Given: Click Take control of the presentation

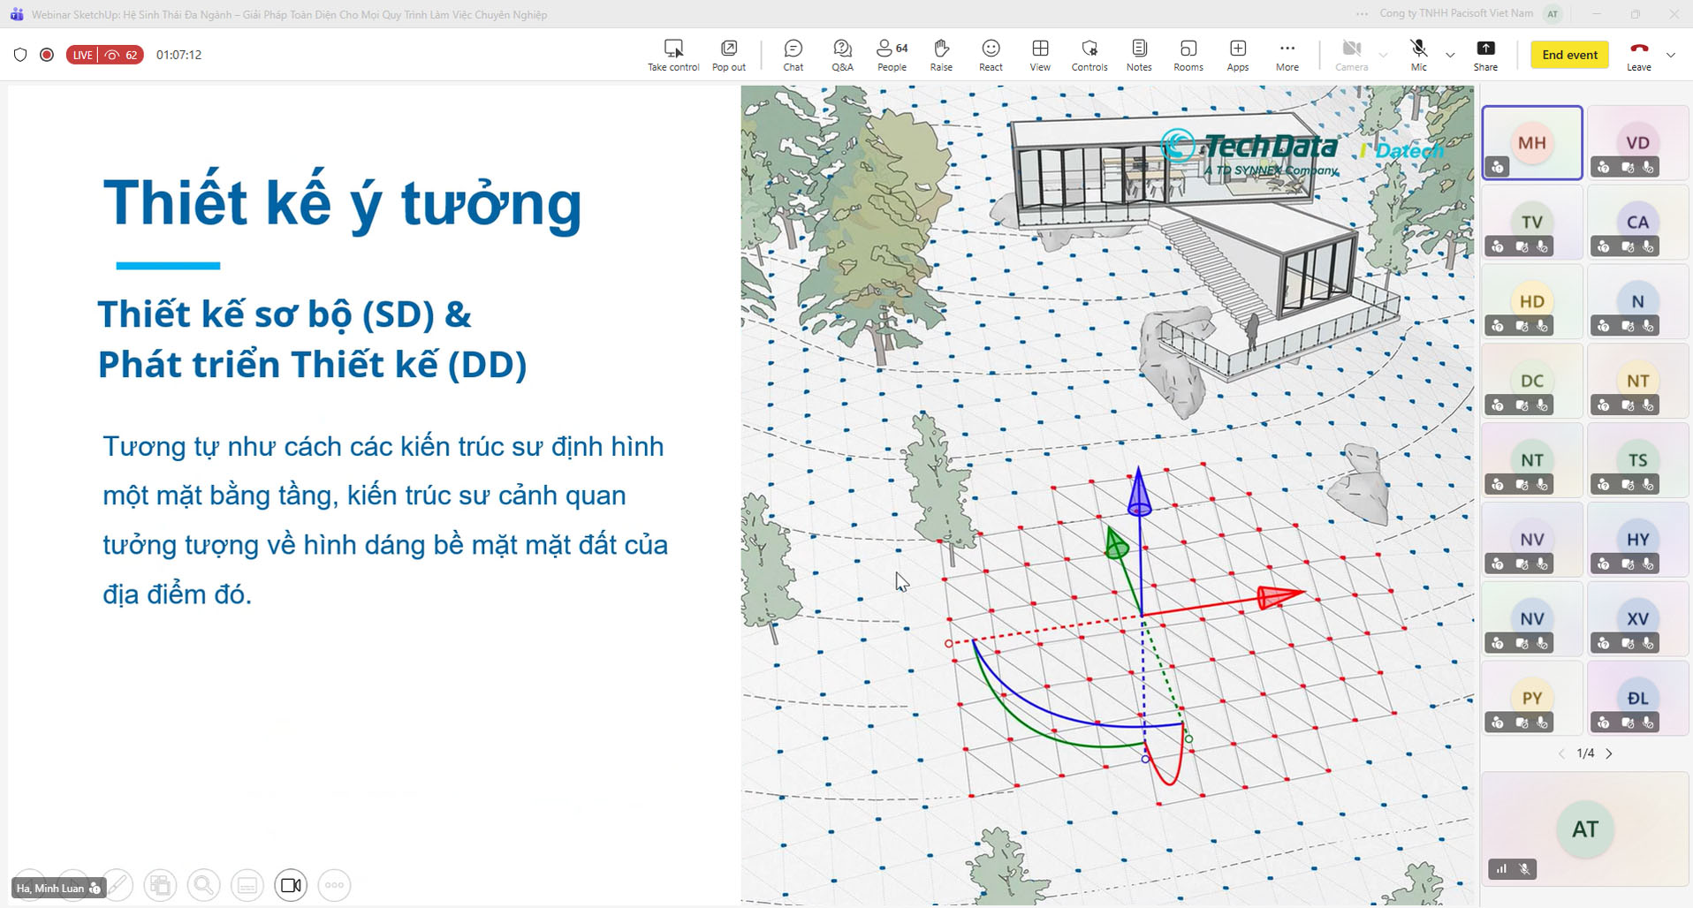Looking at the screenshot, I should pos(673,55).
